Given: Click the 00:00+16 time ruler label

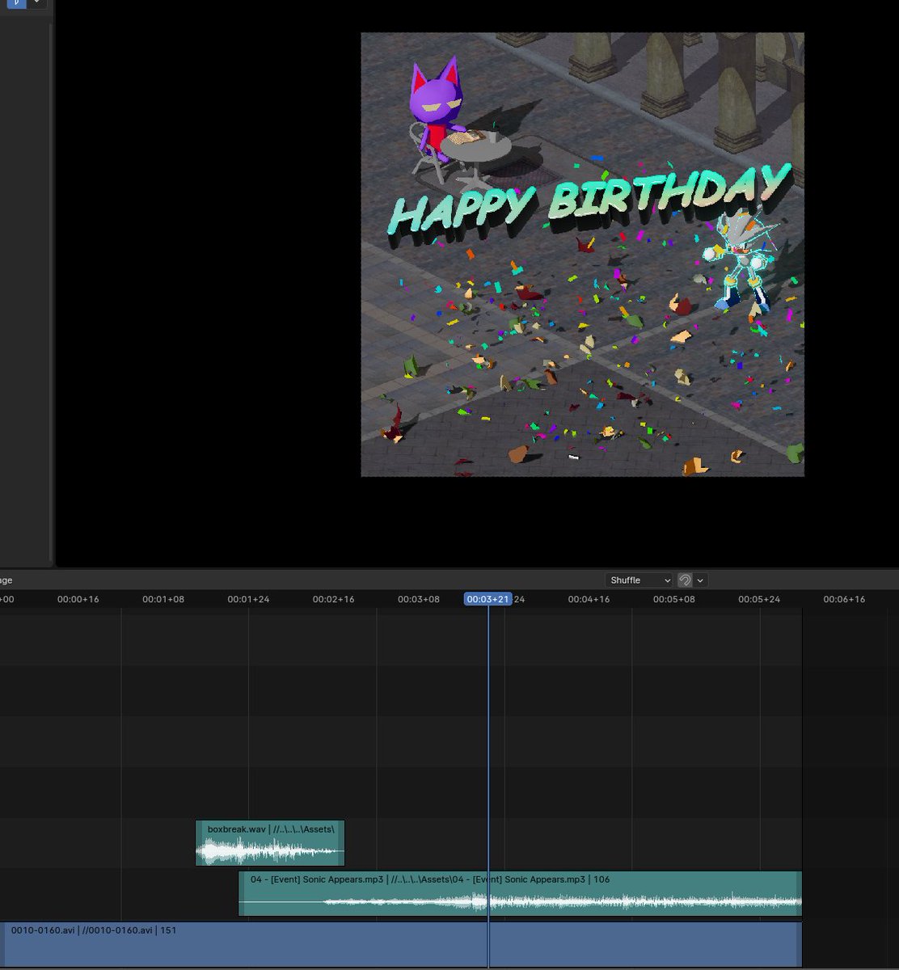Looking at the screenshot, I should [78, 600].
